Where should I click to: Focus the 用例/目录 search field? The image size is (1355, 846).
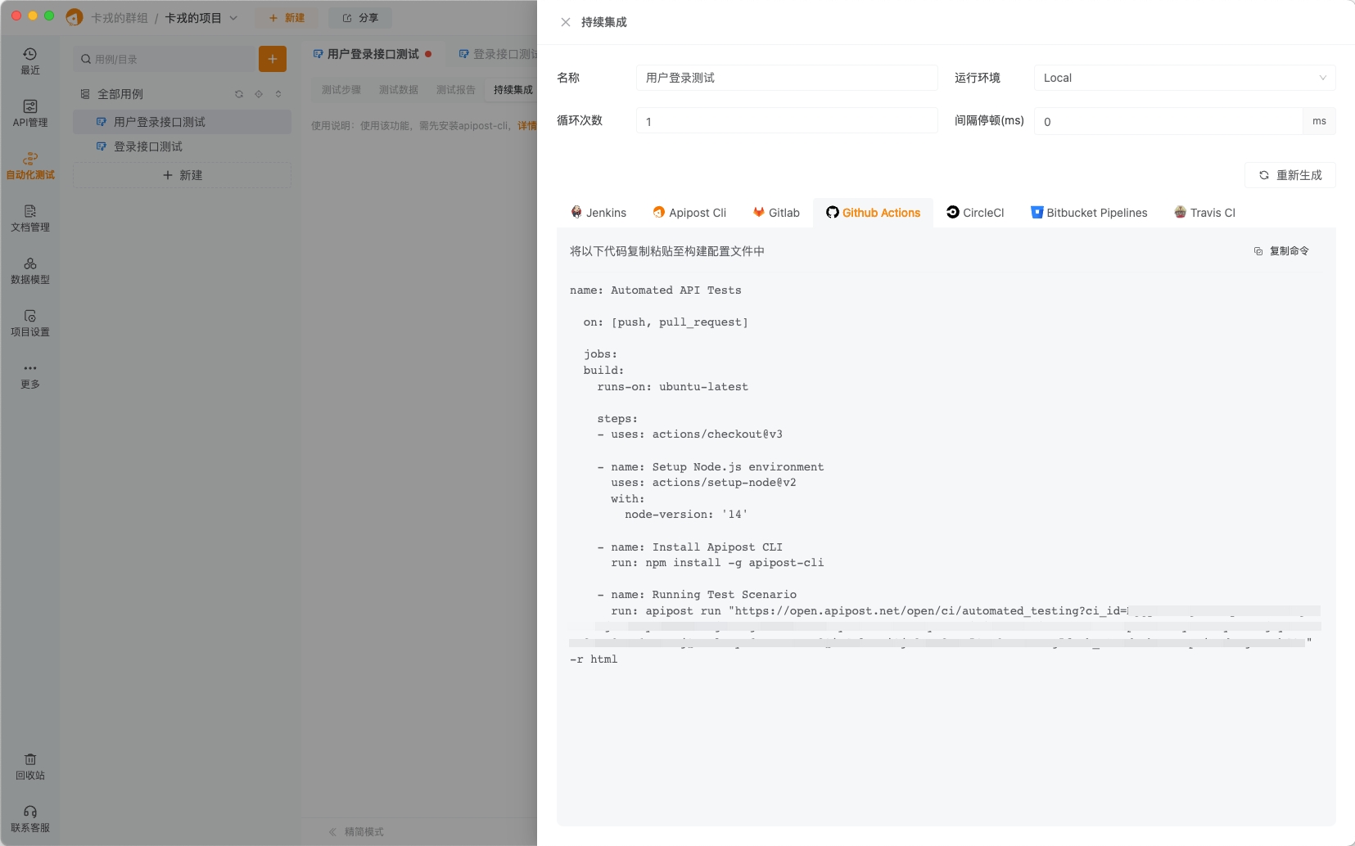pos(165,59)
